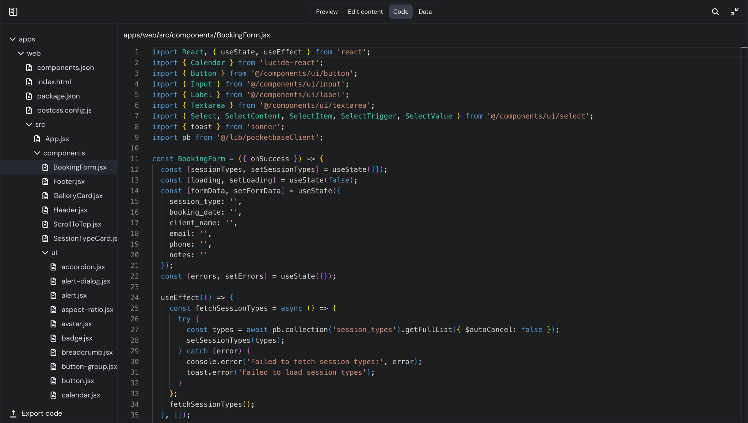Click the Header.jsx file icon
The height and width of the screenshot is (423, 748).
(45, 210)
